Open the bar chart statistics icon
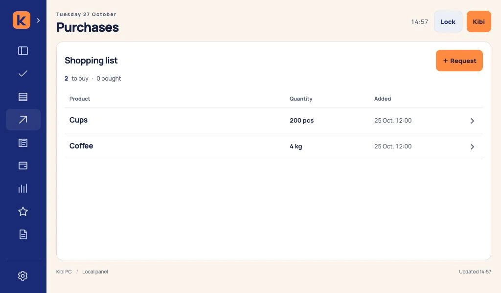 (x=23, y=188)
